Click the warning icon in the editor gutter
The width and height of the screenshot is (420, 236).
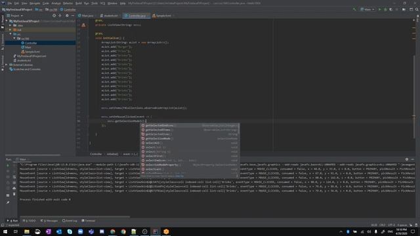click(x=83, y=25)
